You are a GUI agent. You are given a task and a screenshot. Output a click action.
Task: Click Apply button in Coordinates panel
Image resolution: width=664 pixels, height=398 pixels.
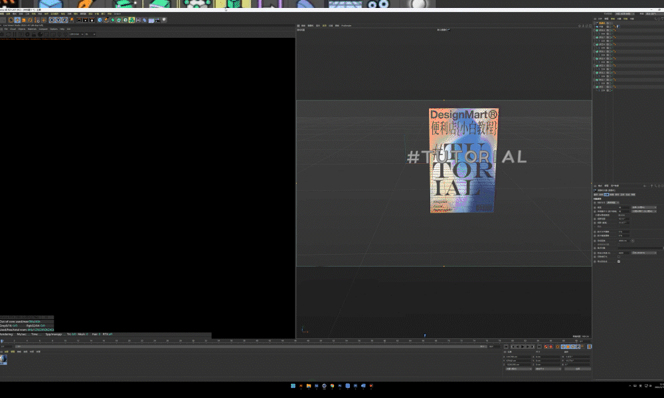(578, 369)
